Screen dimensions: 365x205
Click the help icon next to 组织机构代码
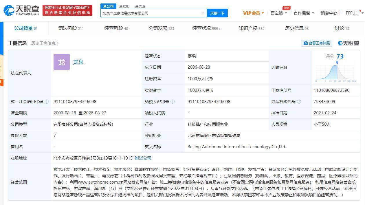click(299, 102)
